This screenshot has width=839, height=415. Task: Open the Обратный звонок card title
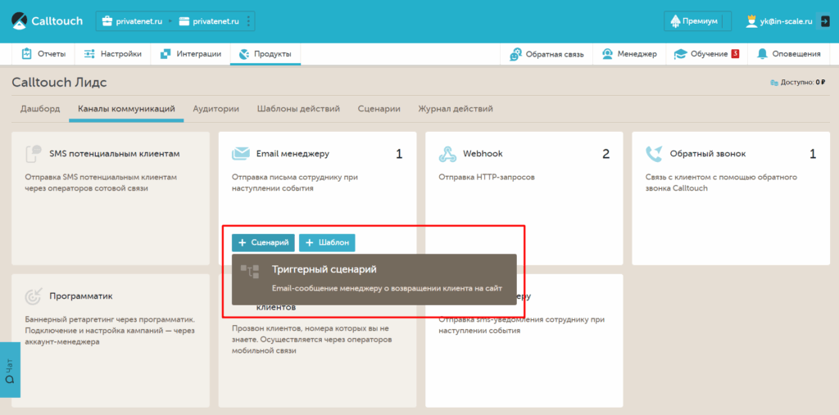pos(707,154)
